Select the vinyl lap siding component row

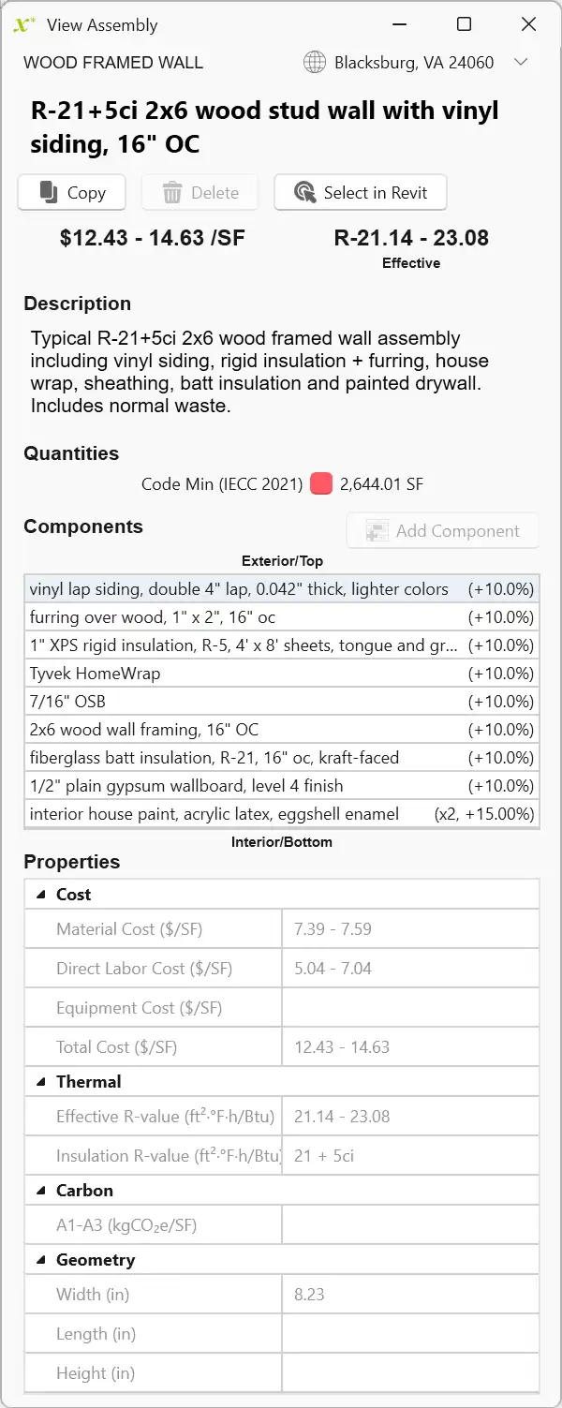[239, 589]
